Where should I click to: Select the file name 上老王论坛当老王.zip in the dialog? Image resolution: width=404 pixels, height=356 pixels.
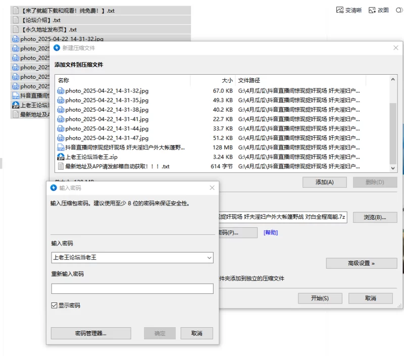tap(91, 157)
